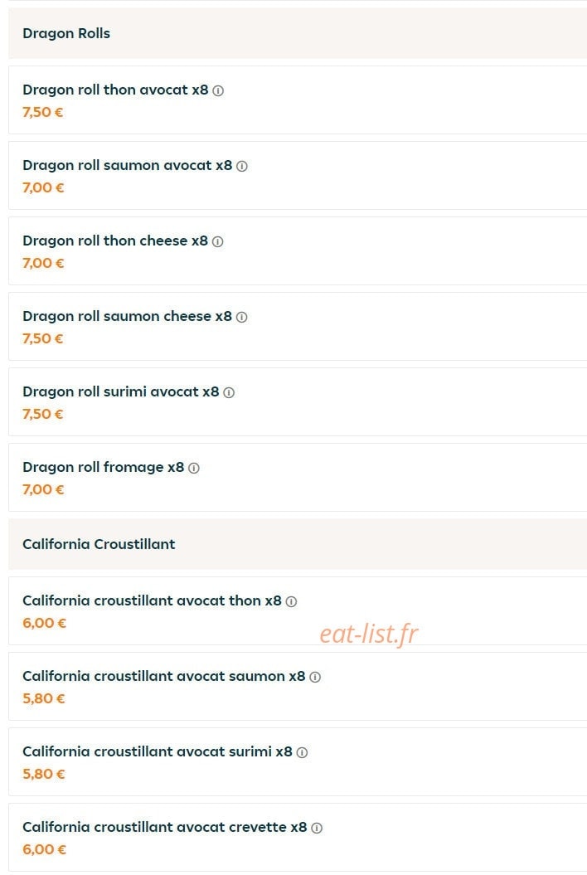Viewport: 587px width, 875px height.
Task: Click info icon beside Dragon roll thon cheese
Action: pyautogui.click(x=217, y=241)
